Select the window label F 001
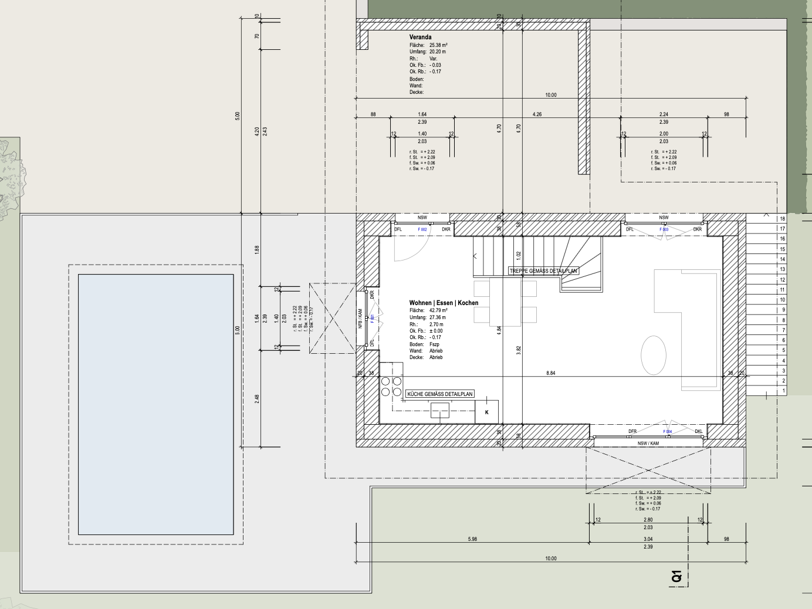This screenshot has width=812, height=609. point(372,318)
